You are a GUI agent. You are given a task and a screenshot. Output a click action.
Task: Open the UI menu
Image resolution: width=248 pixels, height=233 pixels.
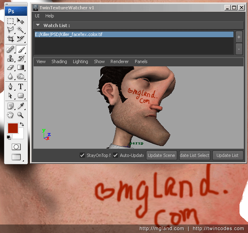pyautogui.click(x=37, y=16)
